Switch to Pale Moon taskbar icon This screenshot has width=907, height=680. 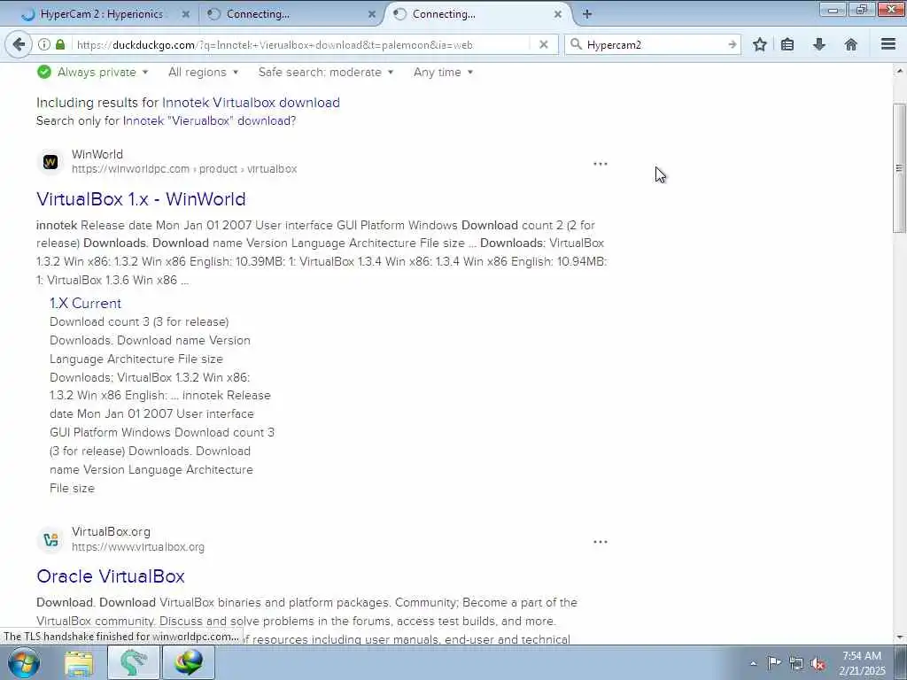(x=133, y=663)
